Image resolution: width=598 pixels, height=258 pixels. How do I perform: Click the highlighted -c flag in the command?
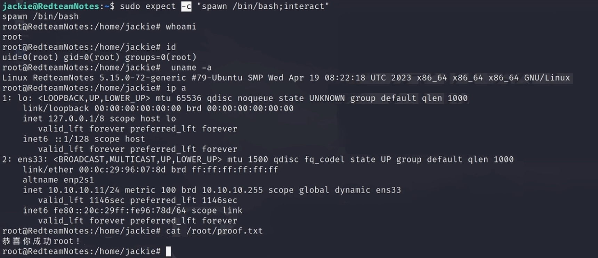coord(186,6)
